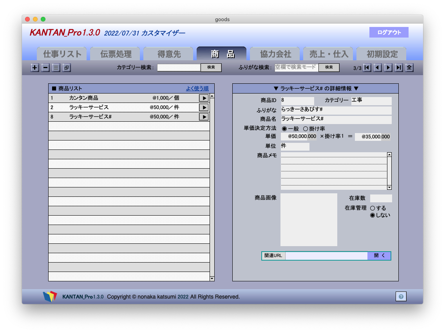Screen dimensions: 445x333
Task: Switch to 仕事リスト tab
Action: [x=62, y=54]
